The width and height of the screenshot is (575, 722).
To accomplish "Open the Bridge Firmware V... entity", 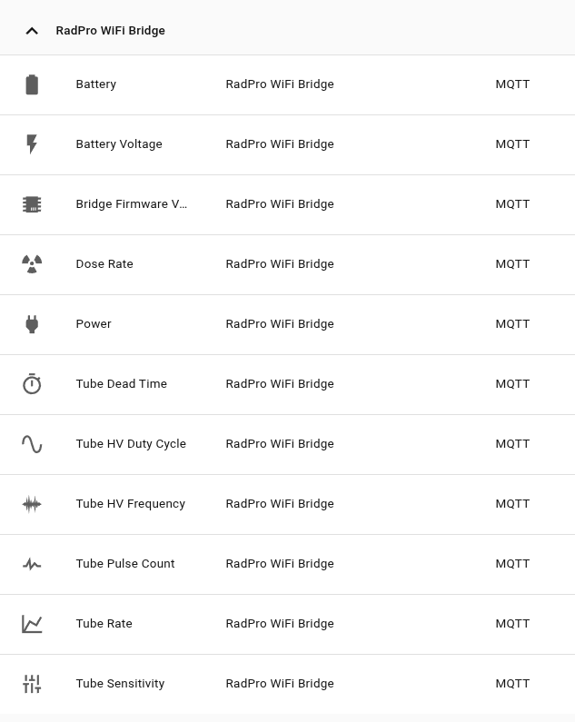I will tap(132, 204).
